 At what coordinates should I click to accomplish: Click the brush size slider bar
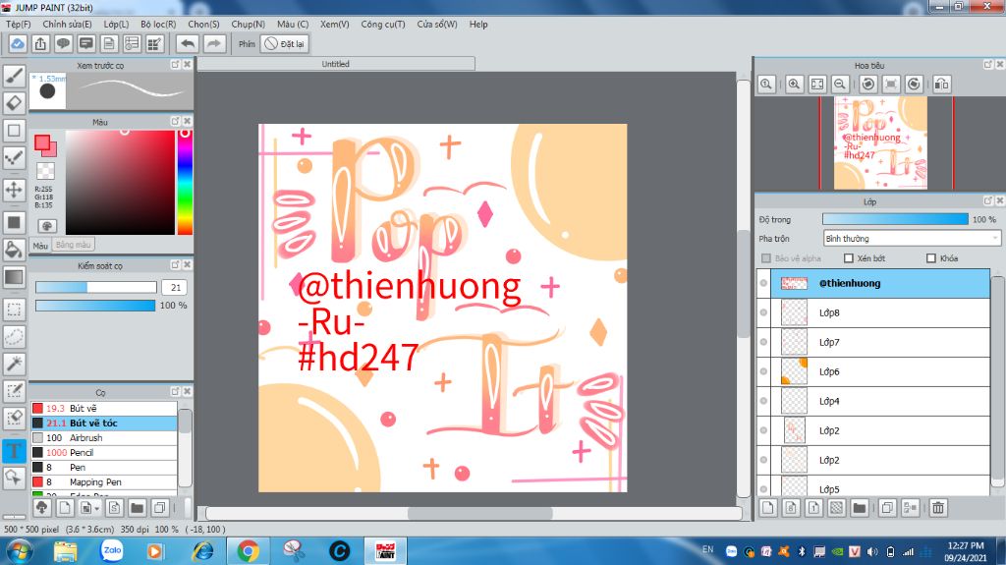coord(95,287)
